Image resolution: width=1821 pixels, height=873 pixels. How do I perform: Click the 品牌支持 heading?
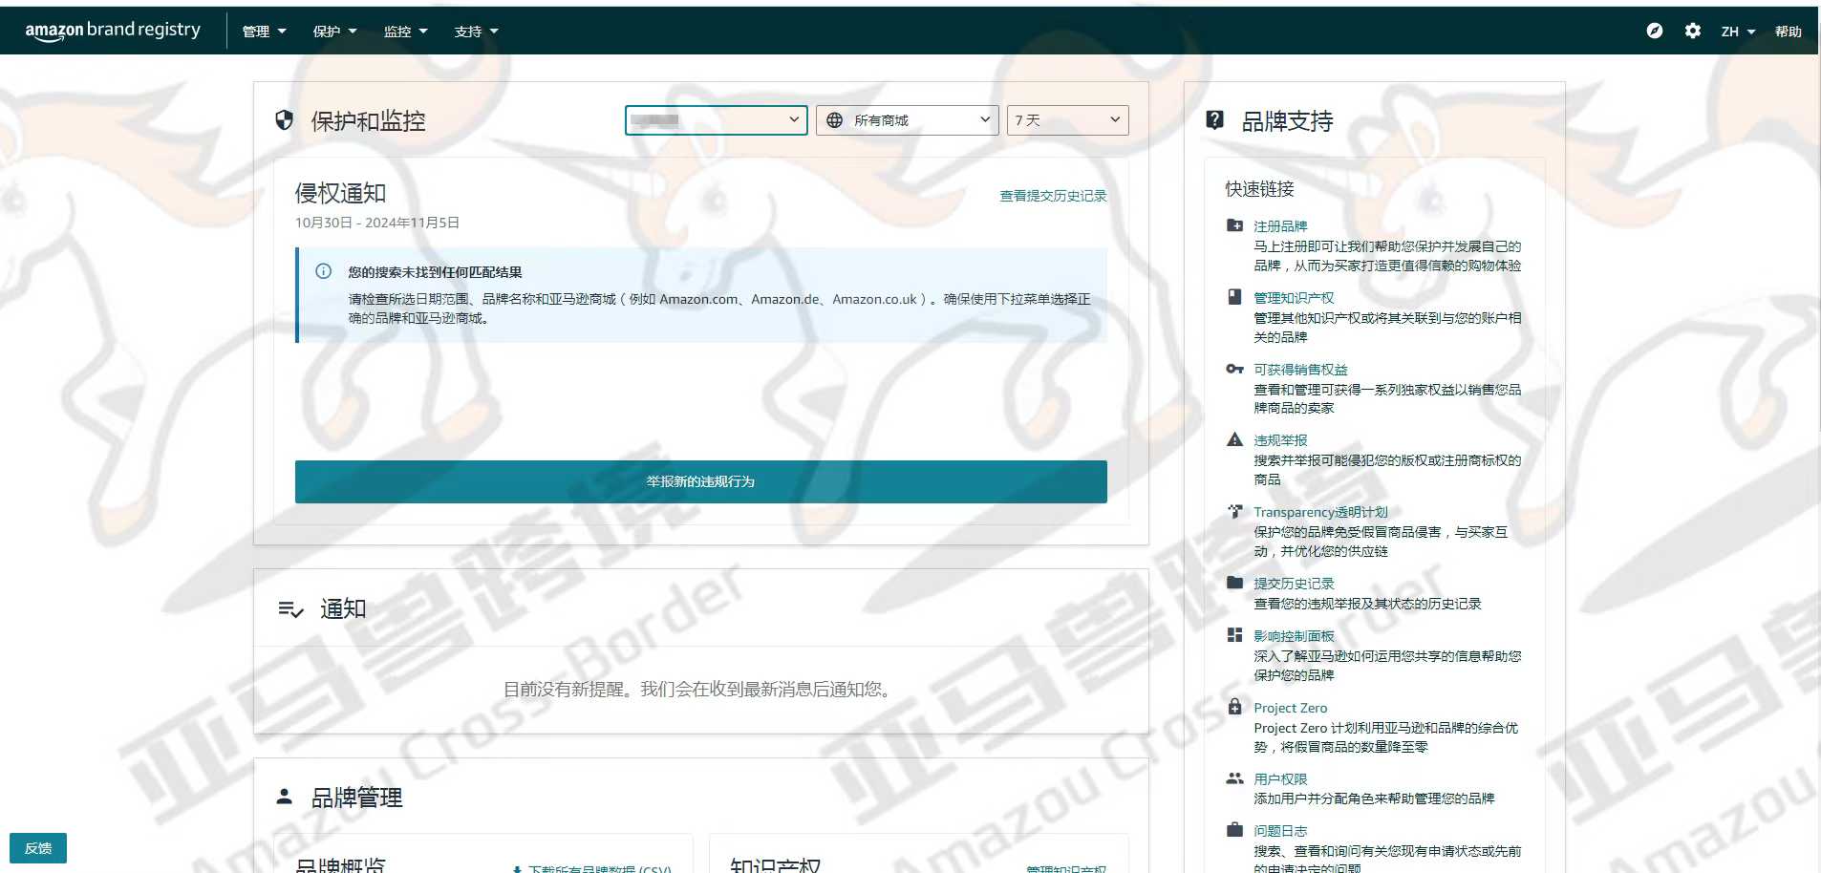point(1287,121)
